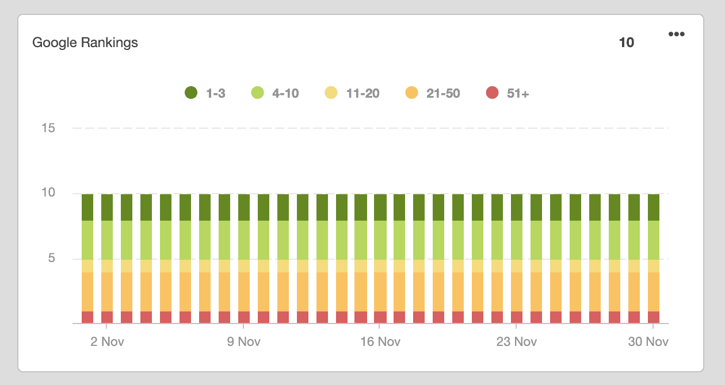
Task: Click the bar above "16 Nov"
Action: [380, 259]
